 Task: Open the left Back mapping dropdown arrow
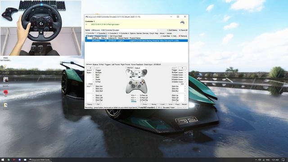pyautogui.click(x=93, y=75)
